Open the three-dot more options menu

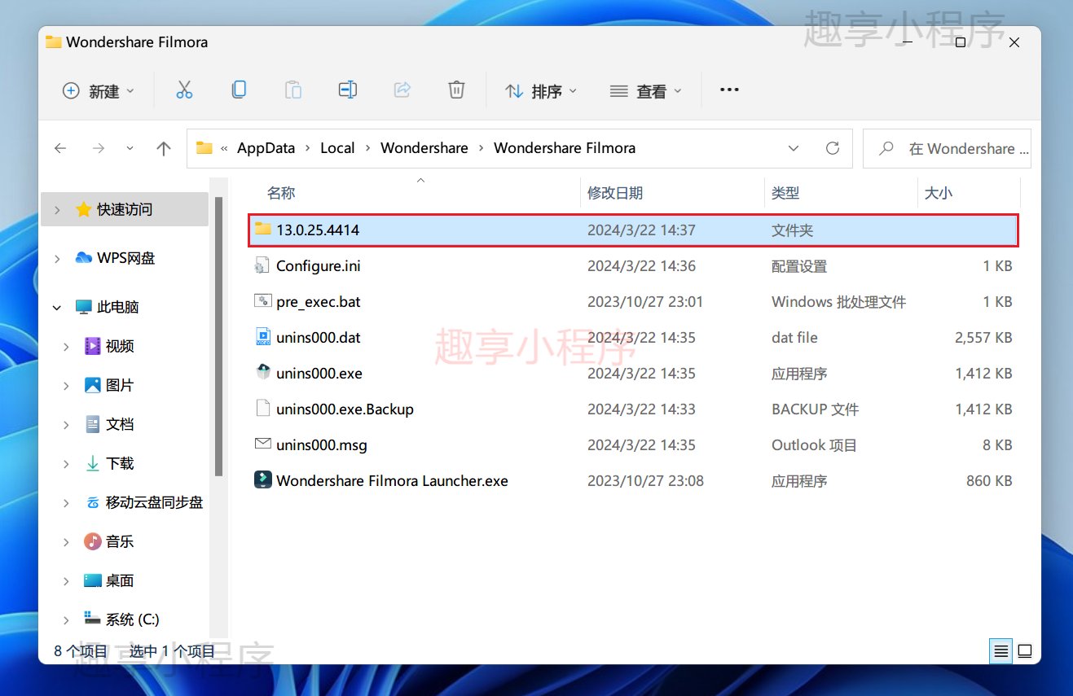[729, 90]
